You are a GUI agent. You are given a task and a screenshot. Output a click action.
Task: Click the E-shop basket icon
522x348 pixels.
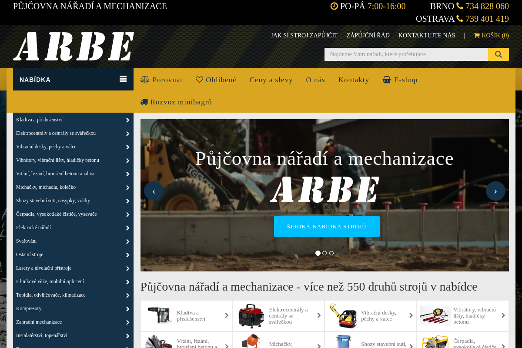tap(387, 80)
